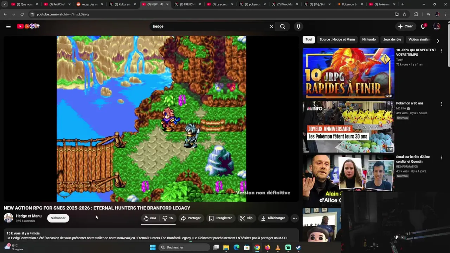Viewport: 450px width, 253px height.
Task: Click the youtube.com address bar
Action: pyautogui.click(x=211, y=14)
